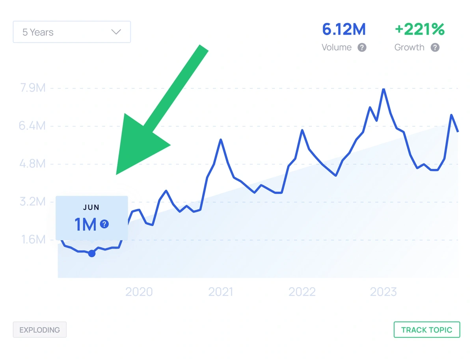Click the EXPLODING status badge
Image resolution: width=473 pixels, height=359 pixels.
pyautogui.click(x=40, y=330)
